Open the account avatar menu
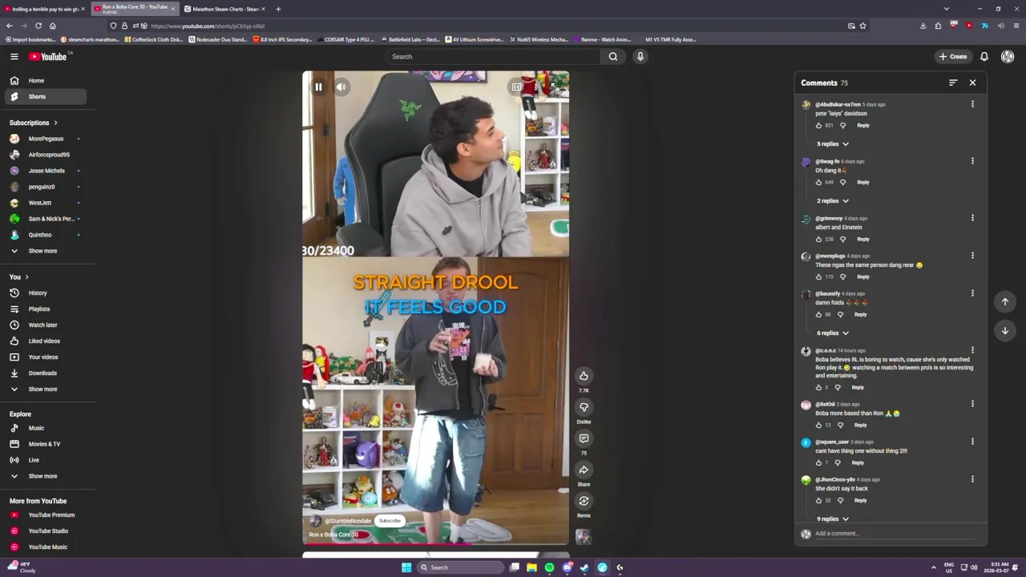1026x577 pixels. coord(1008,56)
